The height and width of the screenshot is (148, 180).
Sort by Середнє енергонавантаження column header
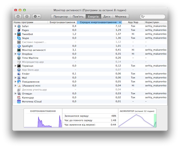(x=99, y=22)
